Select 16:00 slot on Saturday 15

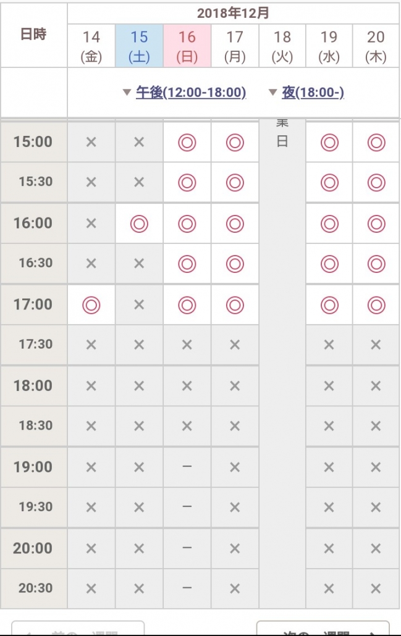(x=139, y=224)
